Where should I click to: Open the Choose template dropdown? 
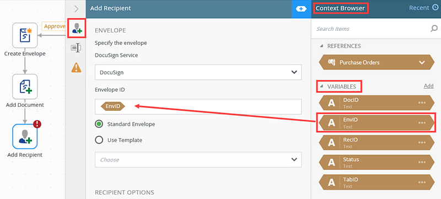tap(198, 160)
